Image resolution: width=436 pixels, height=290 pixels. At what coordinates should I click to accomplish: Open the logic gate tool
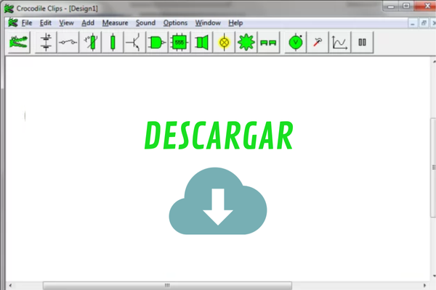(x=157, y=42)
